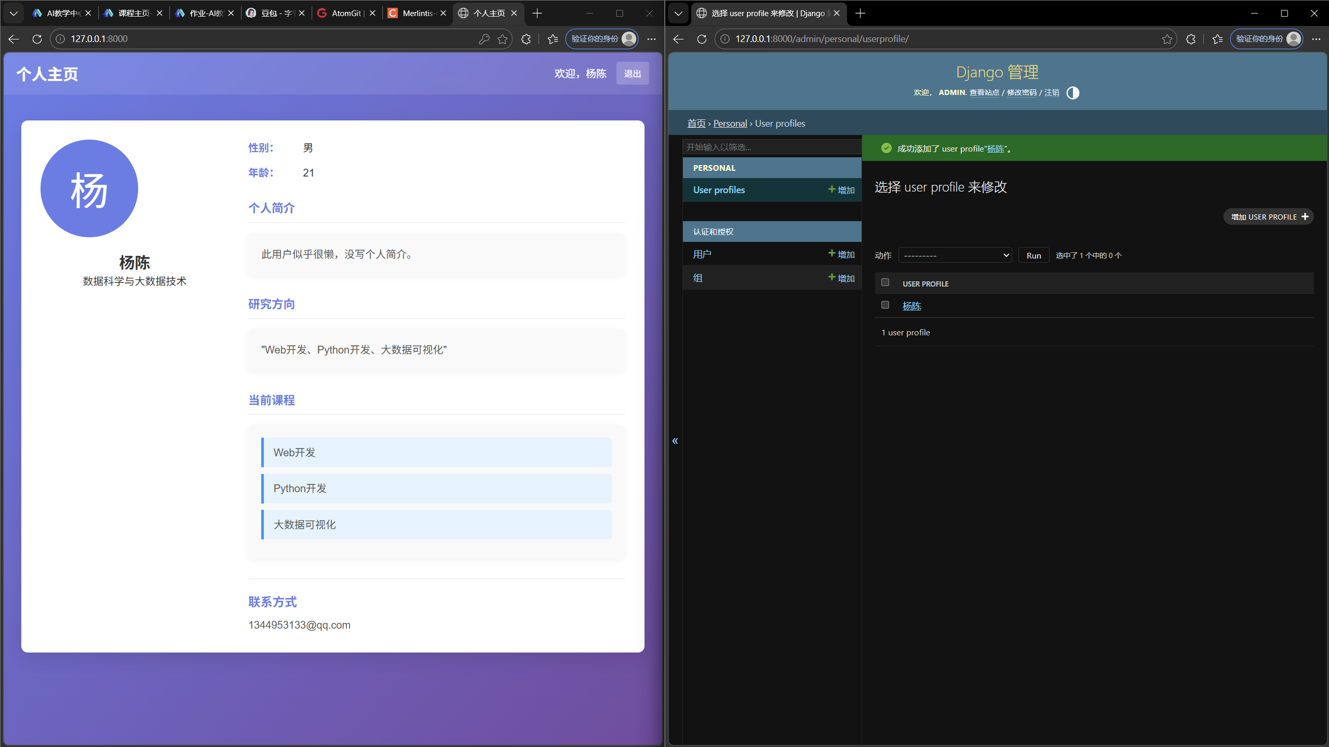Open settings ellipsis menu in right browser
This screenshot has width=1329, height=747.
1316,39
